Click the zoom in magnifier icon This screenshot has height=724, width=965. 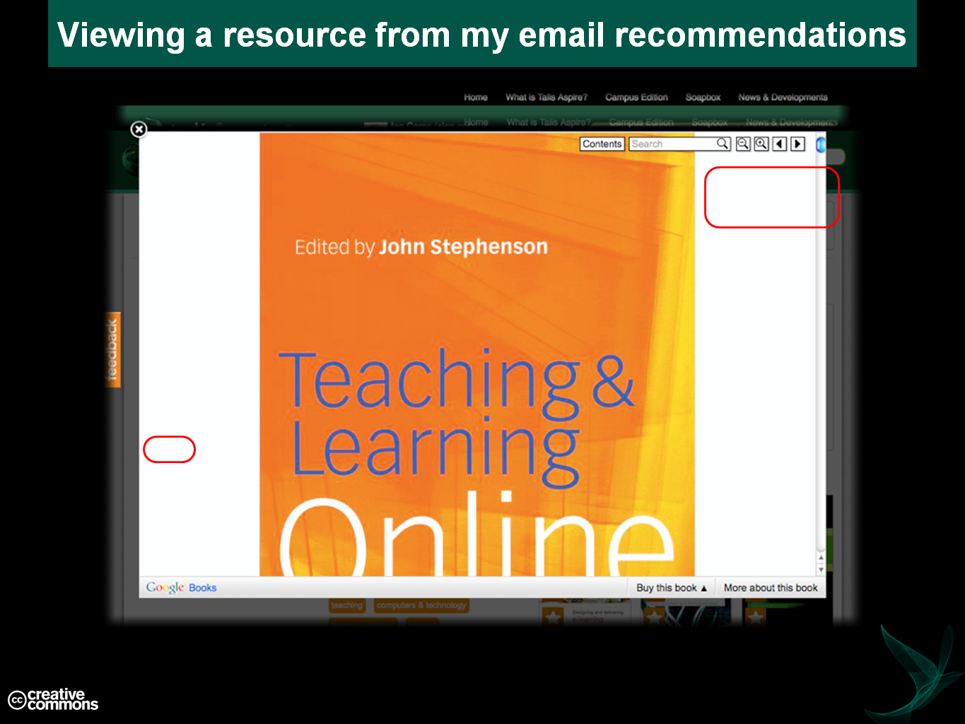click(x=761, y=144)
